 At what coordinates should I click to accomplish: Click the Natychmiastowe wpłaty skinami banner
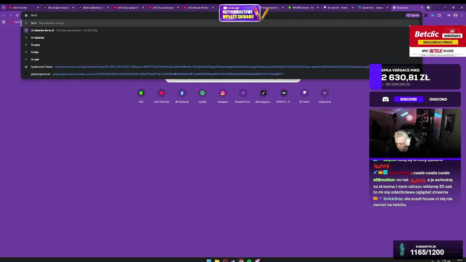(x=240, y=13)
